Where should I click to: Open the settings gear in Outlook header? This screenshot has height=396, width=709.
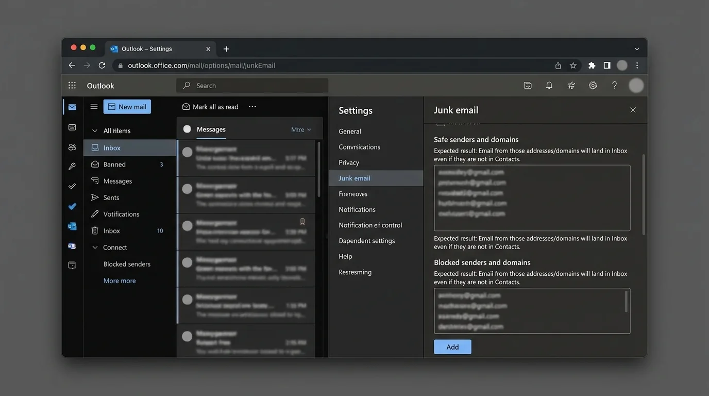coord(593,86)
